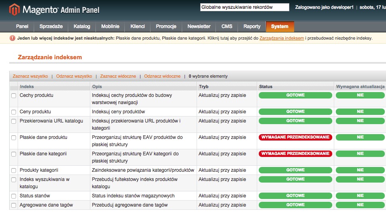386x213 pixels.
Task: Toggle the Status stanów checkbox
Action: pos(14,196)
